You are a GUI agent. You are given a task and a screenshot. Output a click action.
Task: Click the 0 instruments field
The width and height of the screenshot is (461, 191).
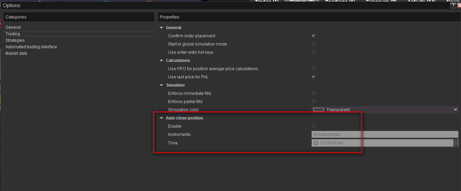coord(385,135)
